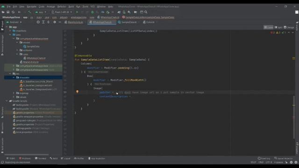This screenshot has width=299, height=168.
Task: Click the Save All toolbar icon
Action: point(8,12)
